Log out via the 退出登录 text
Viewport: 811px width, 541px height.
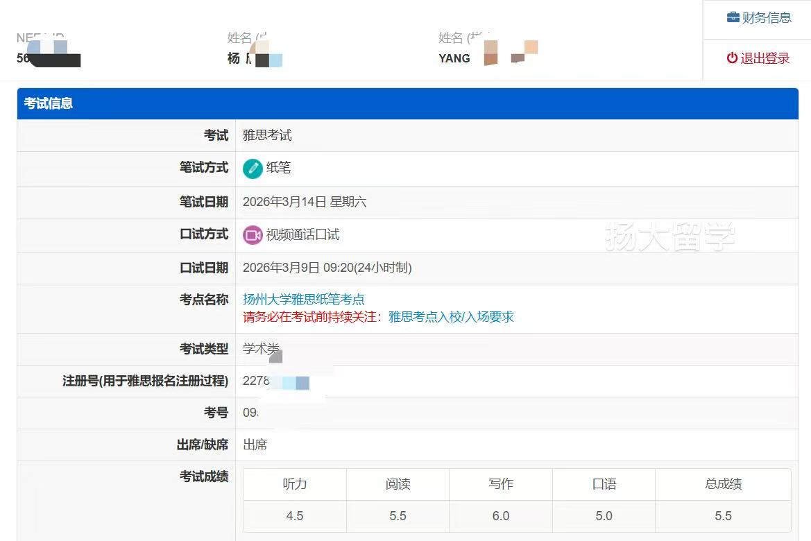point(765,58)
